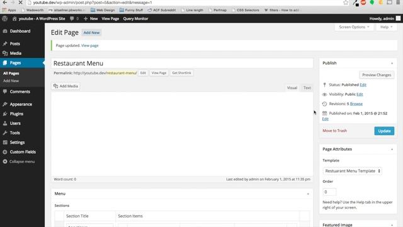Collapse the Page Attributes metabox
The image size is (403, 227).
point(392,149)
